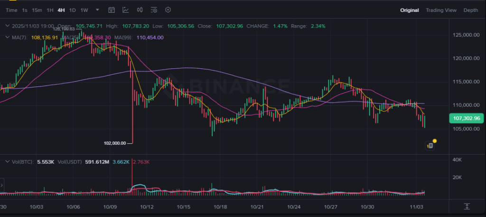Select the 1D time interval
Image resolution: width=486 pixels, height=217 pixels.
pyautogui.click(x=72, y=10)
